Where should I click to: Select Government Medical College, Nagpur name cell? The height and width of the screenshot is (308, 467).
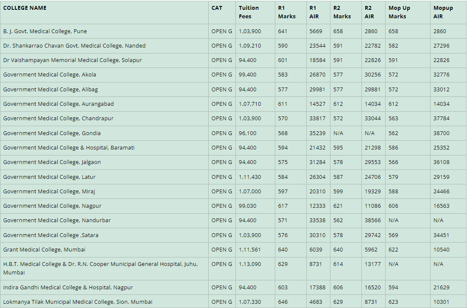[52, 206]
